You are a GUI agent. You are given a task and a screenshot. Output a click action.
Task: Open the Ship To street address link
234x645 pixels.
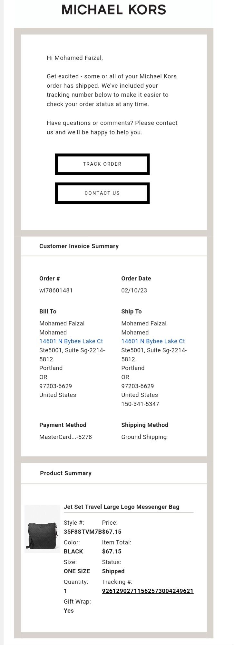(153, 341)
